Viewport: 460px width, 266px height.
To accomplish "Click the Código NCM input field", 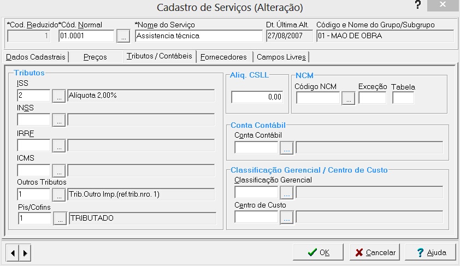I will (318, 98).
